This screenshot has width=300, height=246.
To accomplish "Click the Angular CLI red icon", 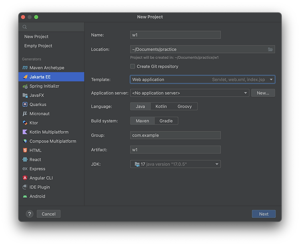I will click(25, 178).
